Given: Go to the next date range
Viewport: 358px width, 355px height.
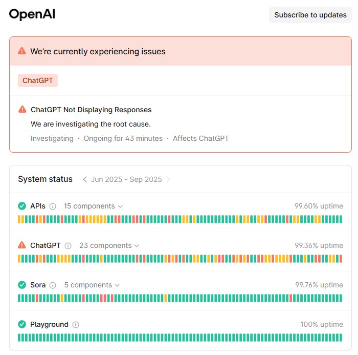Looking at the screenshot, I should click(168, 179).
